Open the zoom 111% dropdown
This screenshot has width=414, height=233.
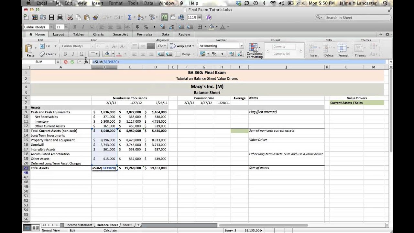click(199, 17)
